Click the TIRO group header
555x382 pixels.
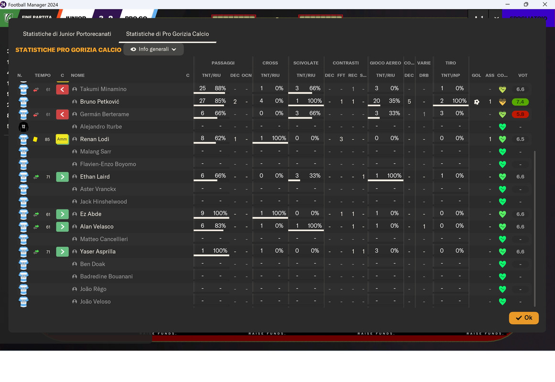(450, 63)
